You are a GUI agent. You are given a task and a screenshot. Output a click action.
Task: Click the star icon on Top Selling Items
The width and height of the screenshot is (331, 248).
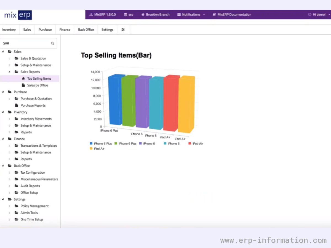click(23, 79)
